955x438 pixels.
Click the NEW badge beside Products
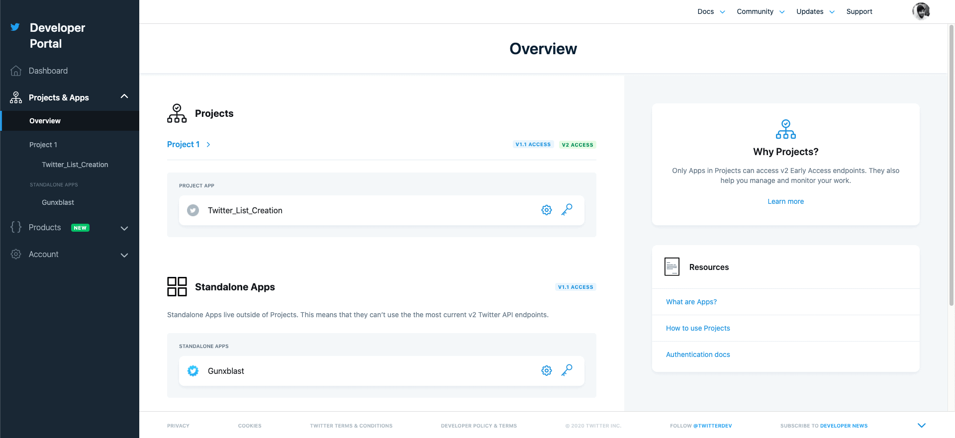(x=80, y=228)
